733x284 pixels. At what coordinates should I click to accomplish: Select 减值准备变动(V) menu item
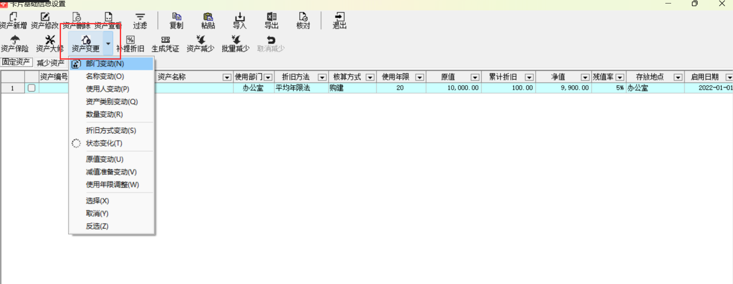click(111, 172)
